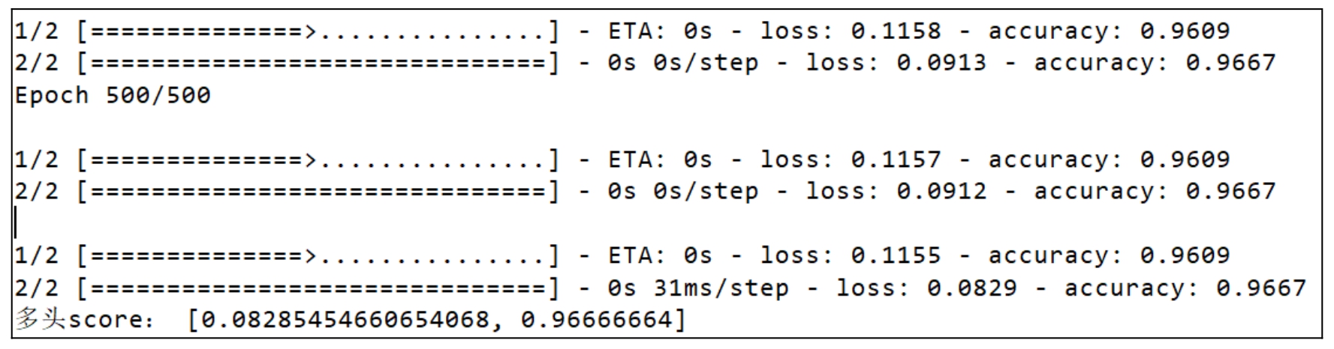Click the accuracy 0.9667 on the 31ms/step line
Image resolution: width=1334 pixels, height=349 pixels.
tap(1261, 288)
